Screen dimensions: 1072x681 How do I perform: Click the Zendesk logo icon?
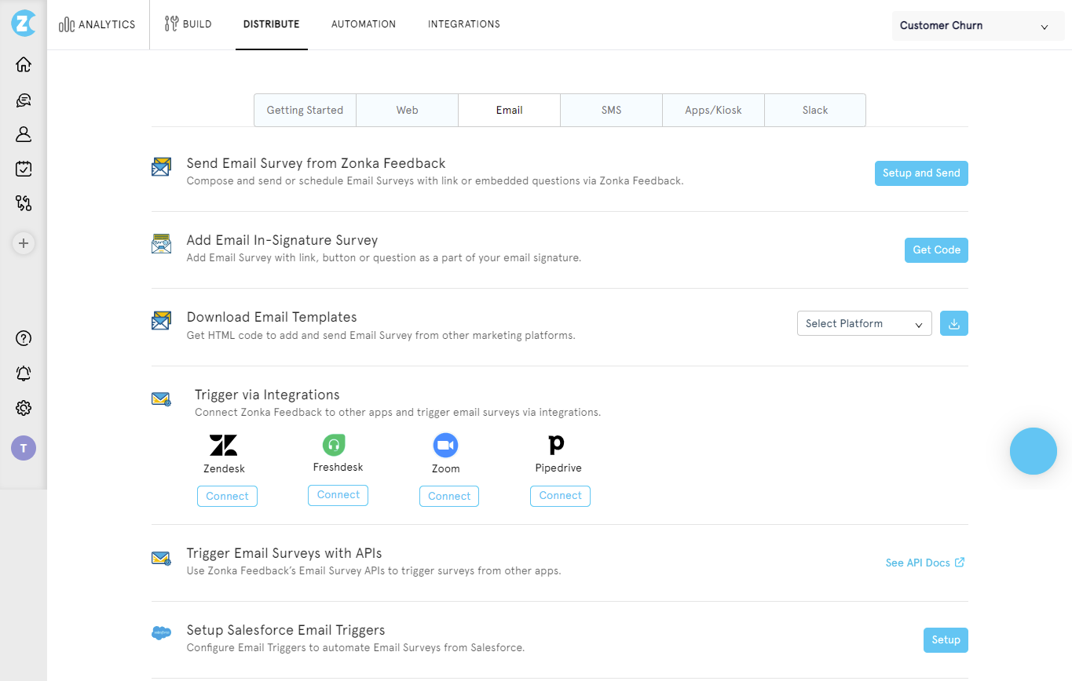point(224,446)
